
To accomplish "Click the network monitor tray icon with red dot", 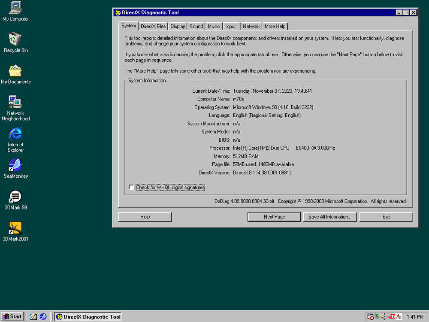I will 370,316.
